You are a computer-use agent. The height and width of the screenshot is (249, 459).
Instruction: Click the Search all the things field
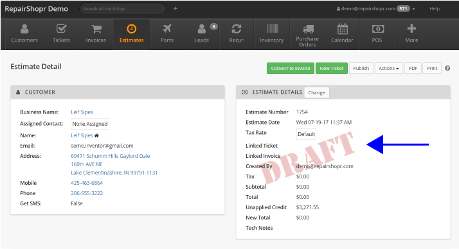pyautogui.click(x=123, y=9)
